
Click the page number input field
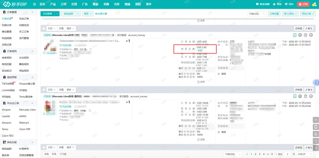(287, 154)
